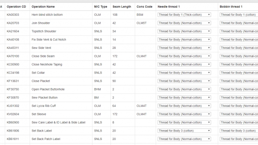Open Needle thread 1 dropdown for Fix Side Vent & Cut Notch
The height and width of the screenshot is (145, 258).
click(184, 40)
